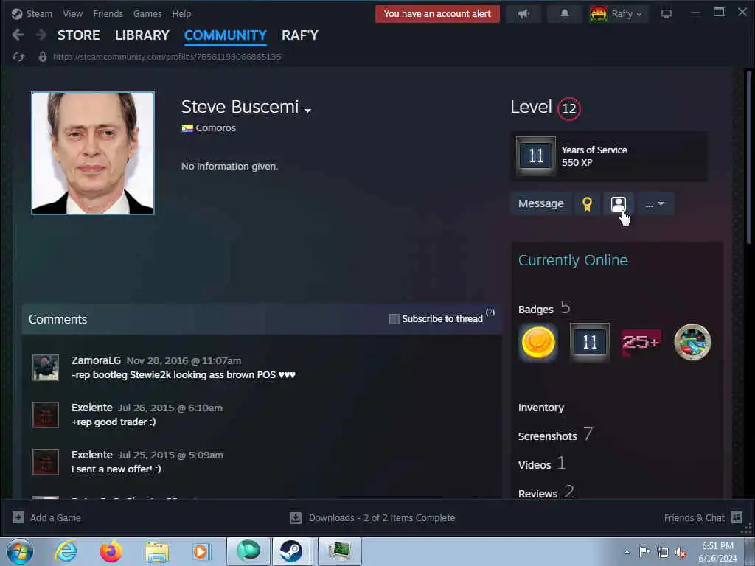Open Windows Explorer folder on taskbar
This screenshot has height=566, width=755.
click(x=157, y=552)
